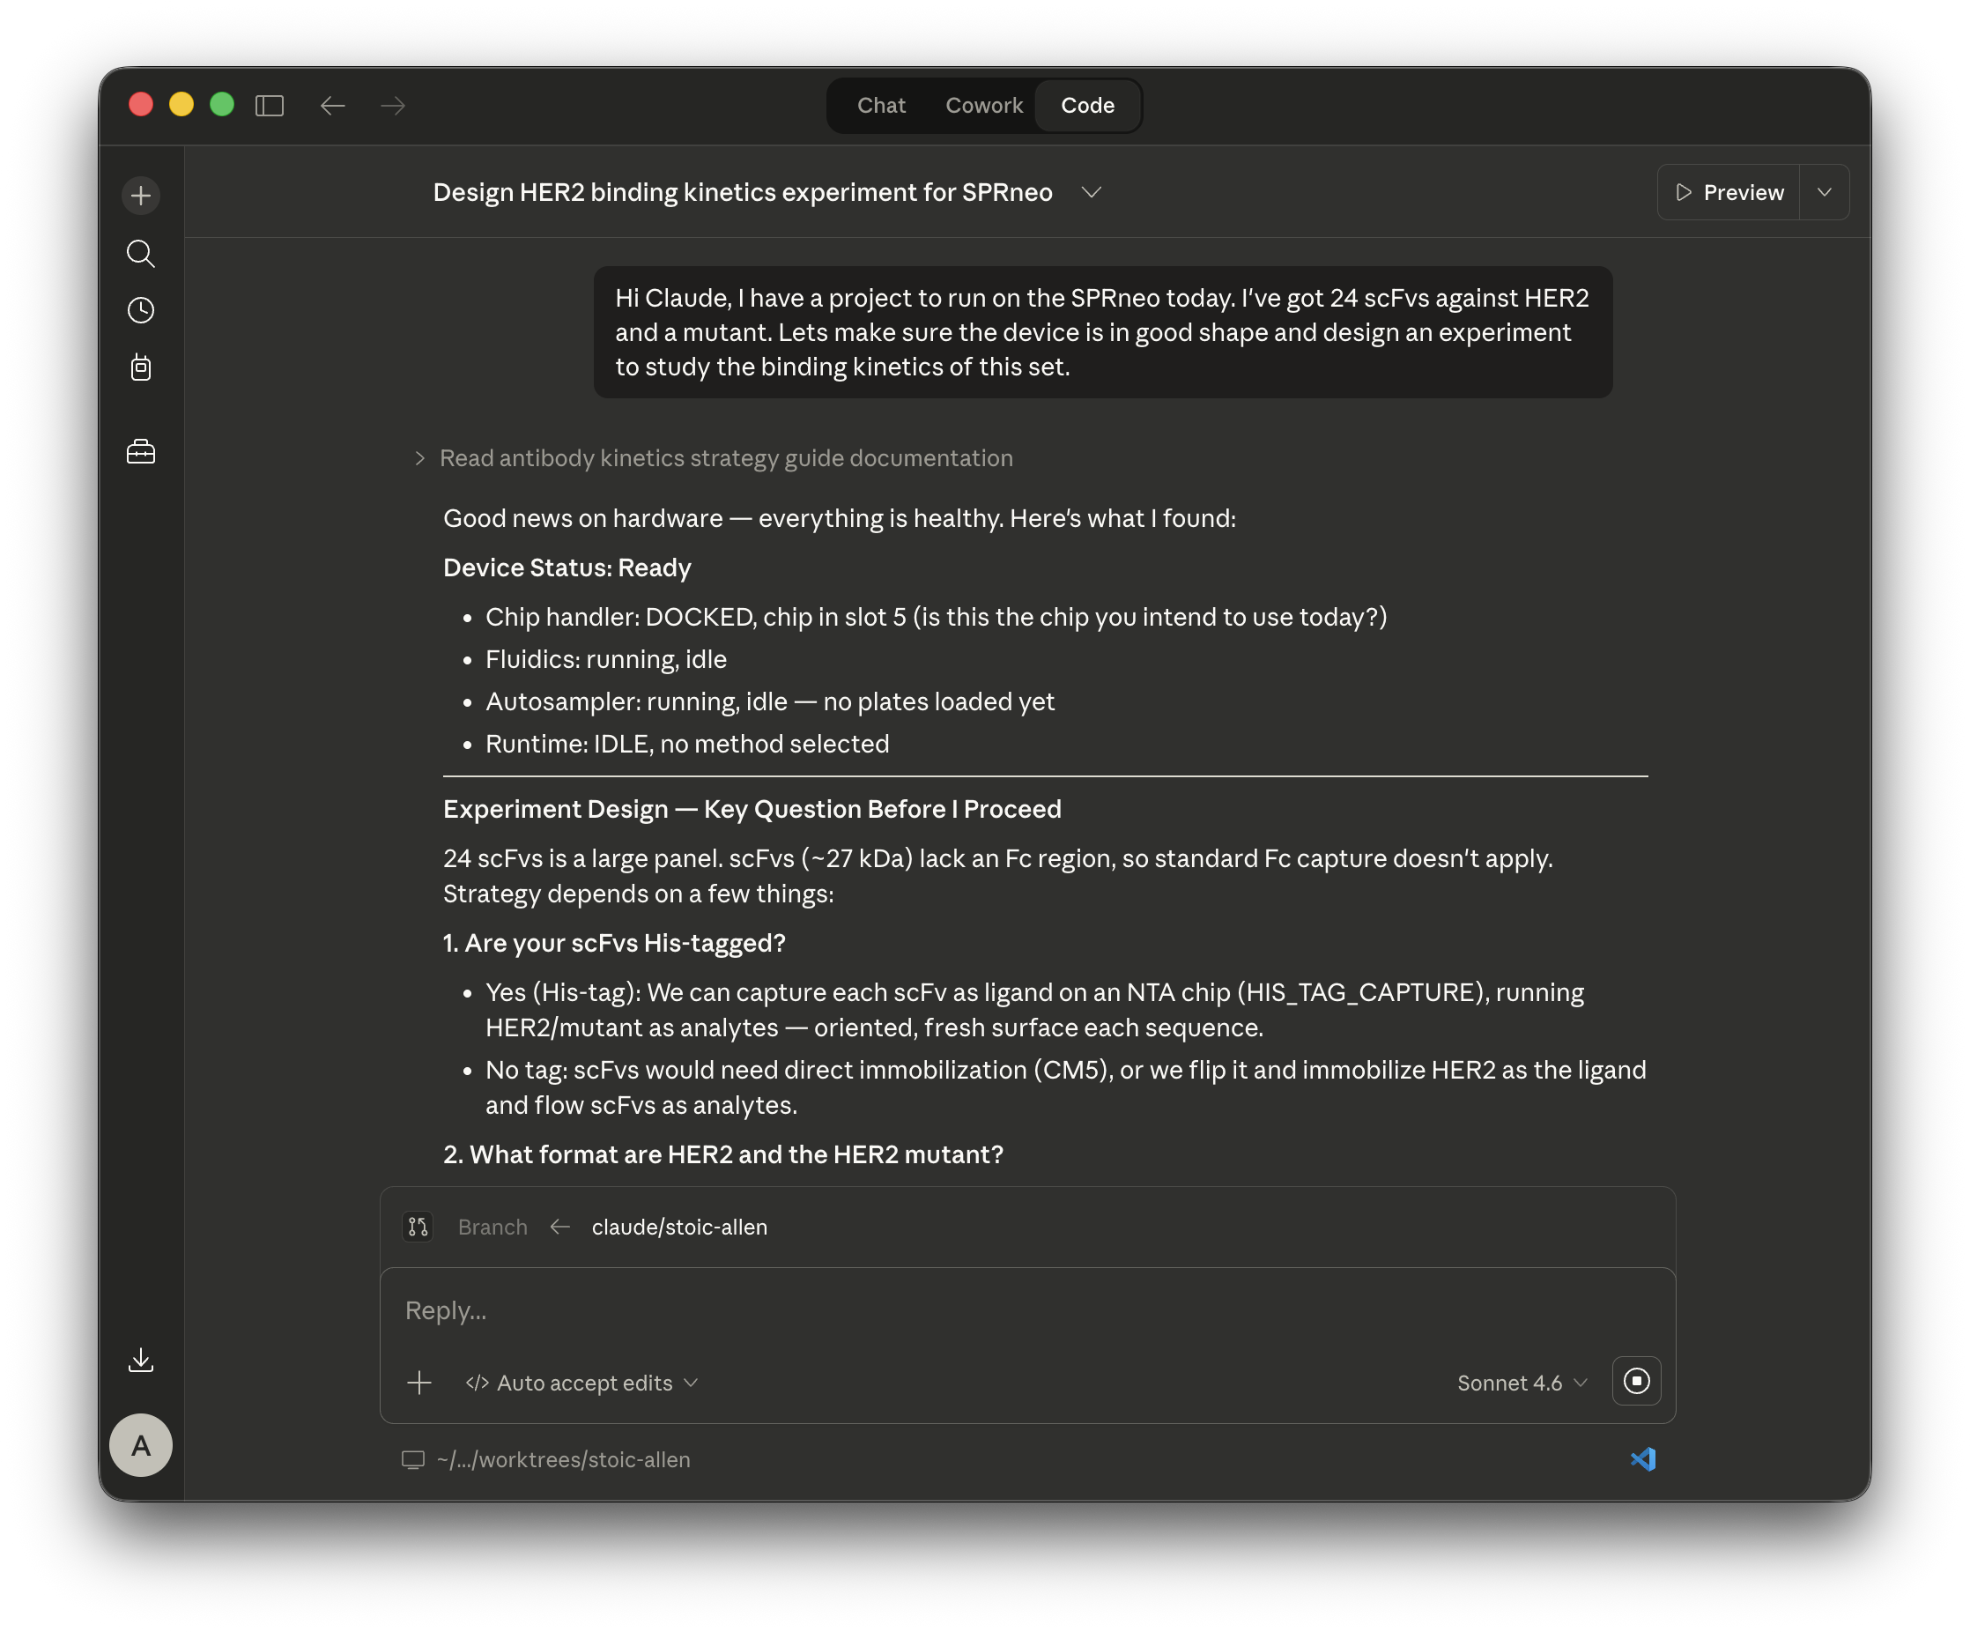Toggle the sidebar panel icon
Screen dimensions: 1970x1632
[x=270, y=105]
